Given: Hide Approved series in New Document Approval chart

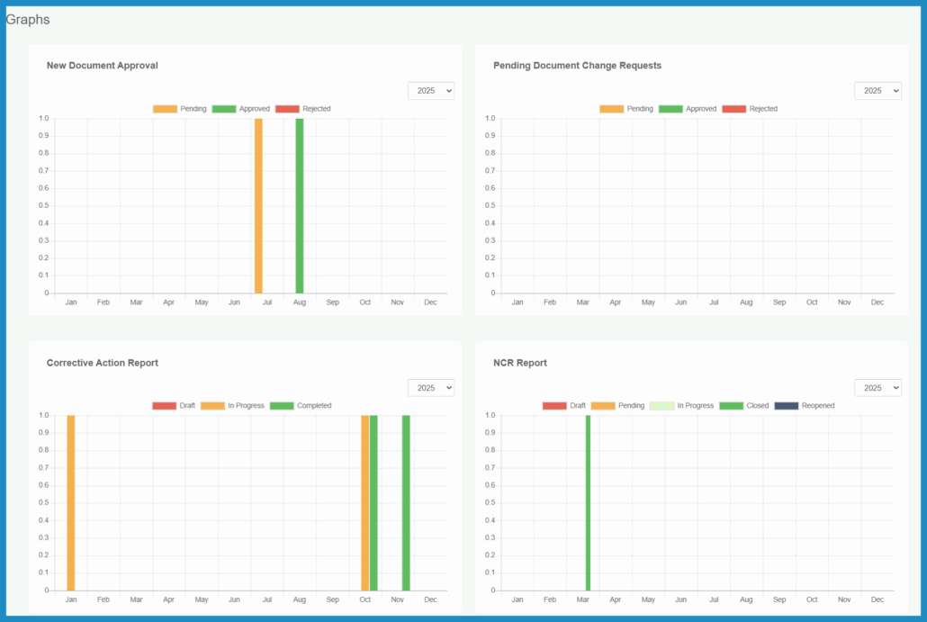Looking at the screenshot, I should click(224, 109).
